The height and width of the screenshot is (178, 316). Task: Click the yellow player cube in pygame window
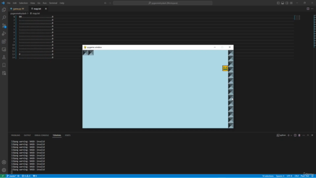[225, 68]
